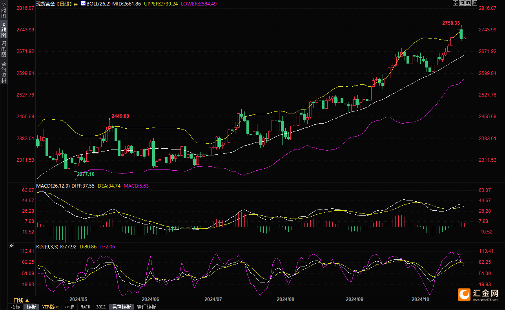The width and height of the screenshot is (505, 310).
Task: Click the play-forward chart range icon
Action: 468,3
